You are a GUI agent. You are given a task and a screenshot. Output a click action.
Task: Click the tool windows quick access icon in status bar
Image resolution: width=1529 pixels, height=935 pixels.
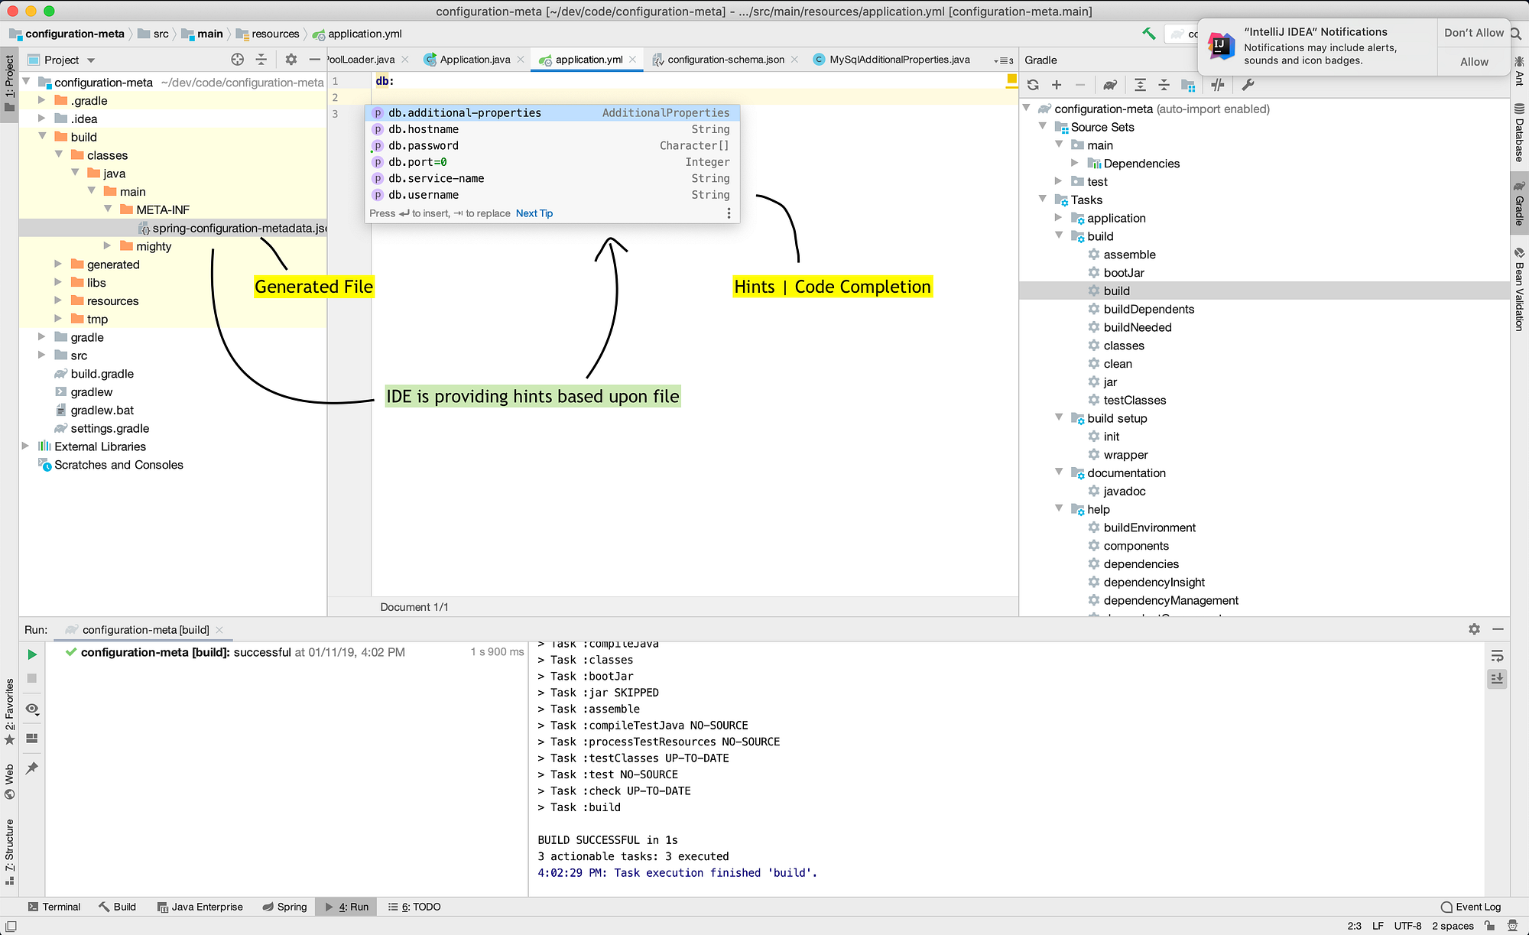click(11, 926)
